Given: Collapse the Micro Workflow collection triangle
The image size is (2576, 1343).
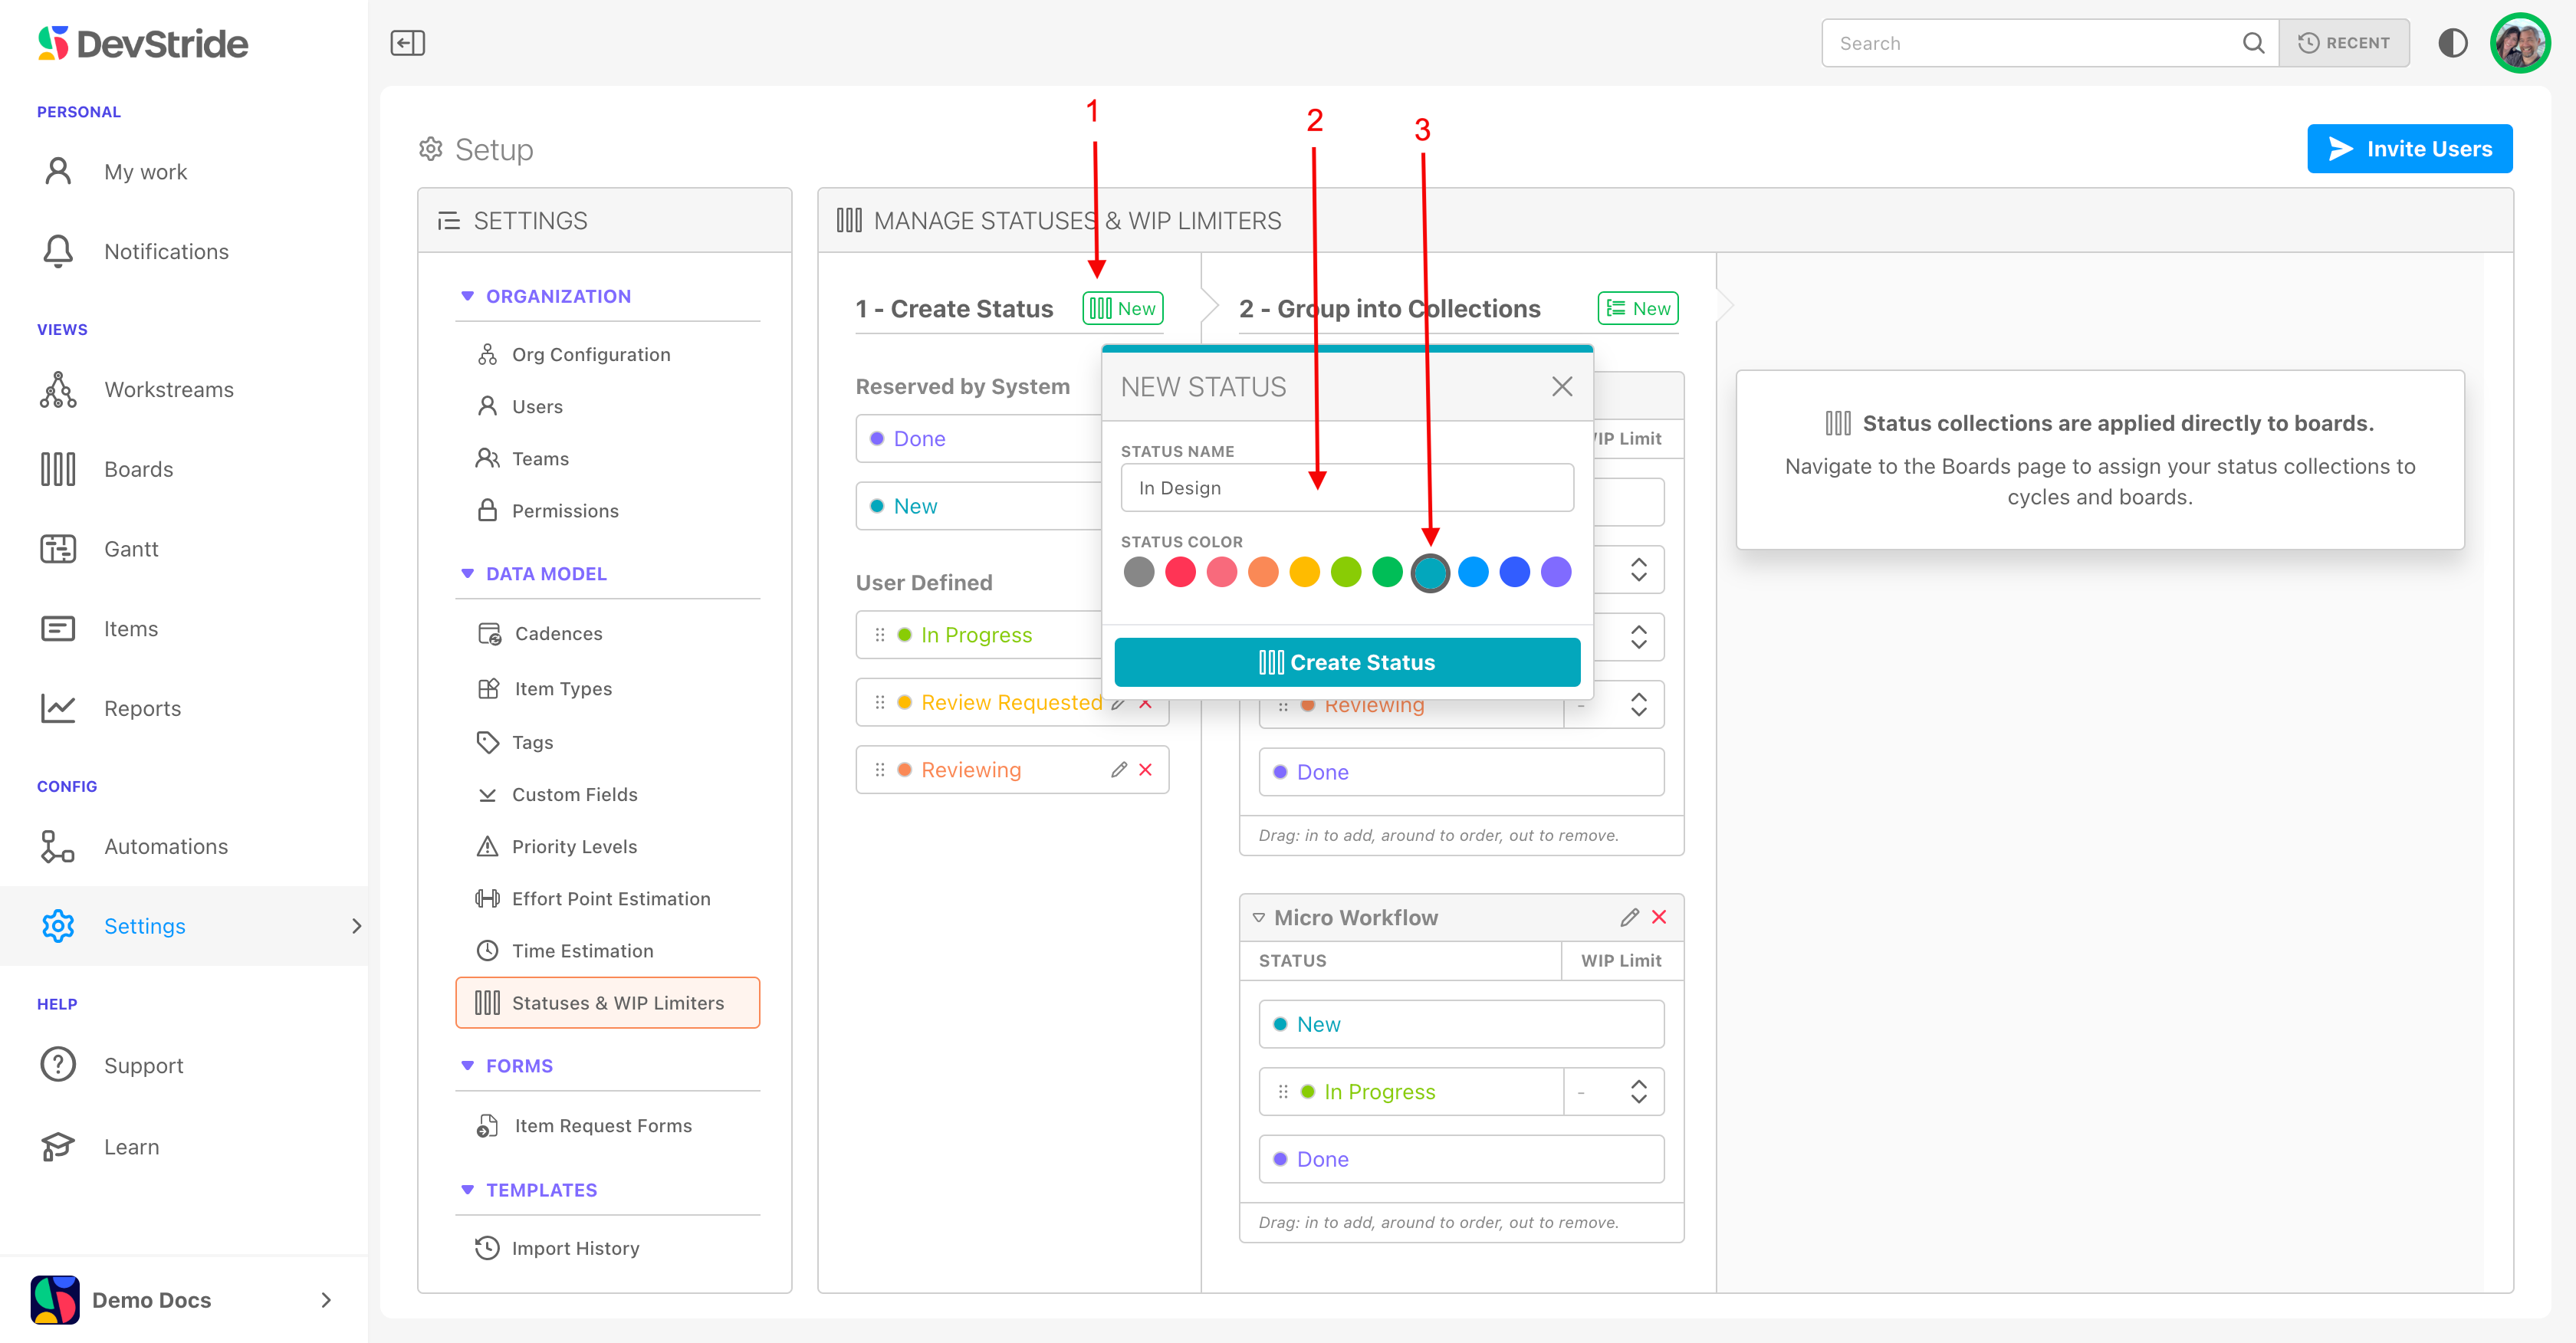Looking at the screenshot, I should coord(1259,917).
